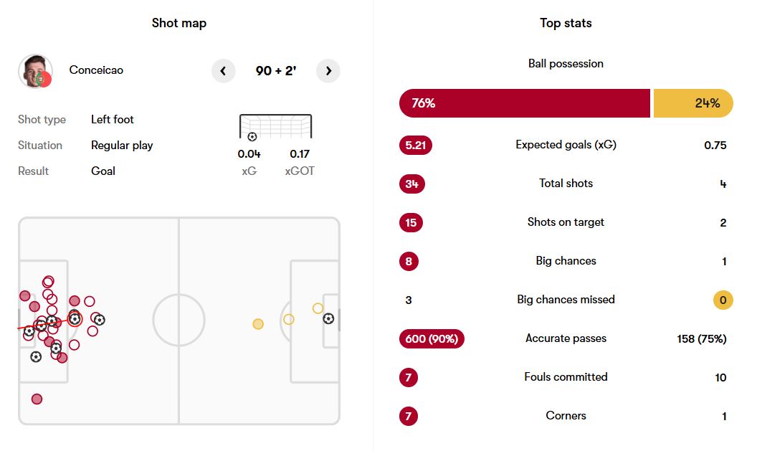Select the goal marker beside the right-hand goal
Image resolution: width=757 pixels, height=451 pixels.
coord(328,318)
